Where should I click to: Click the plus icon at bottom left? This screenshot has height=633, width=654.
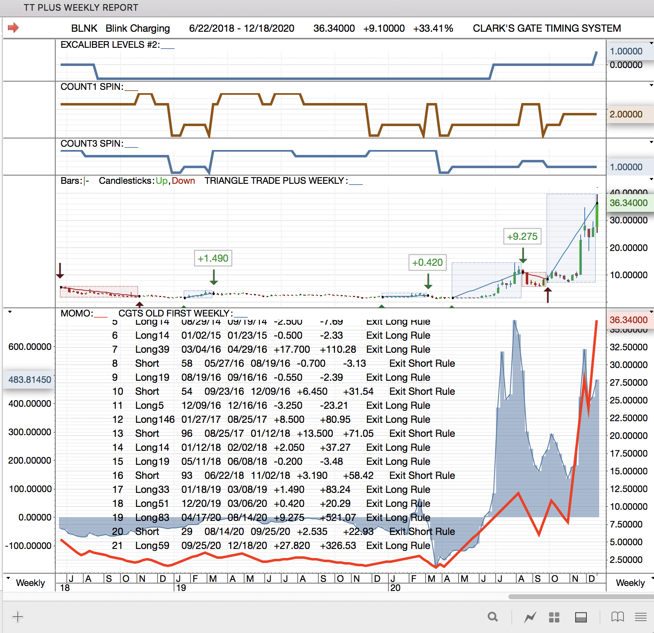pos(18,617)
